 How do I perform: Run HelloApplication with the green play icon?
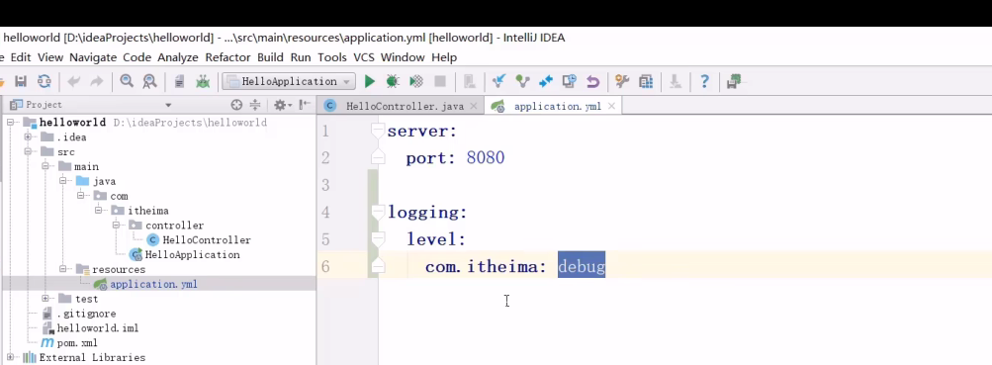pyautogui.click(x=370, y=81)
